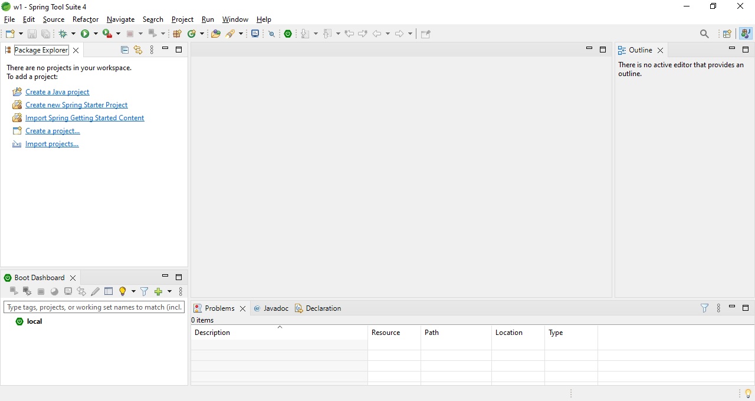Open the dropdown arrow beside the New icon

tap(21, 34)
